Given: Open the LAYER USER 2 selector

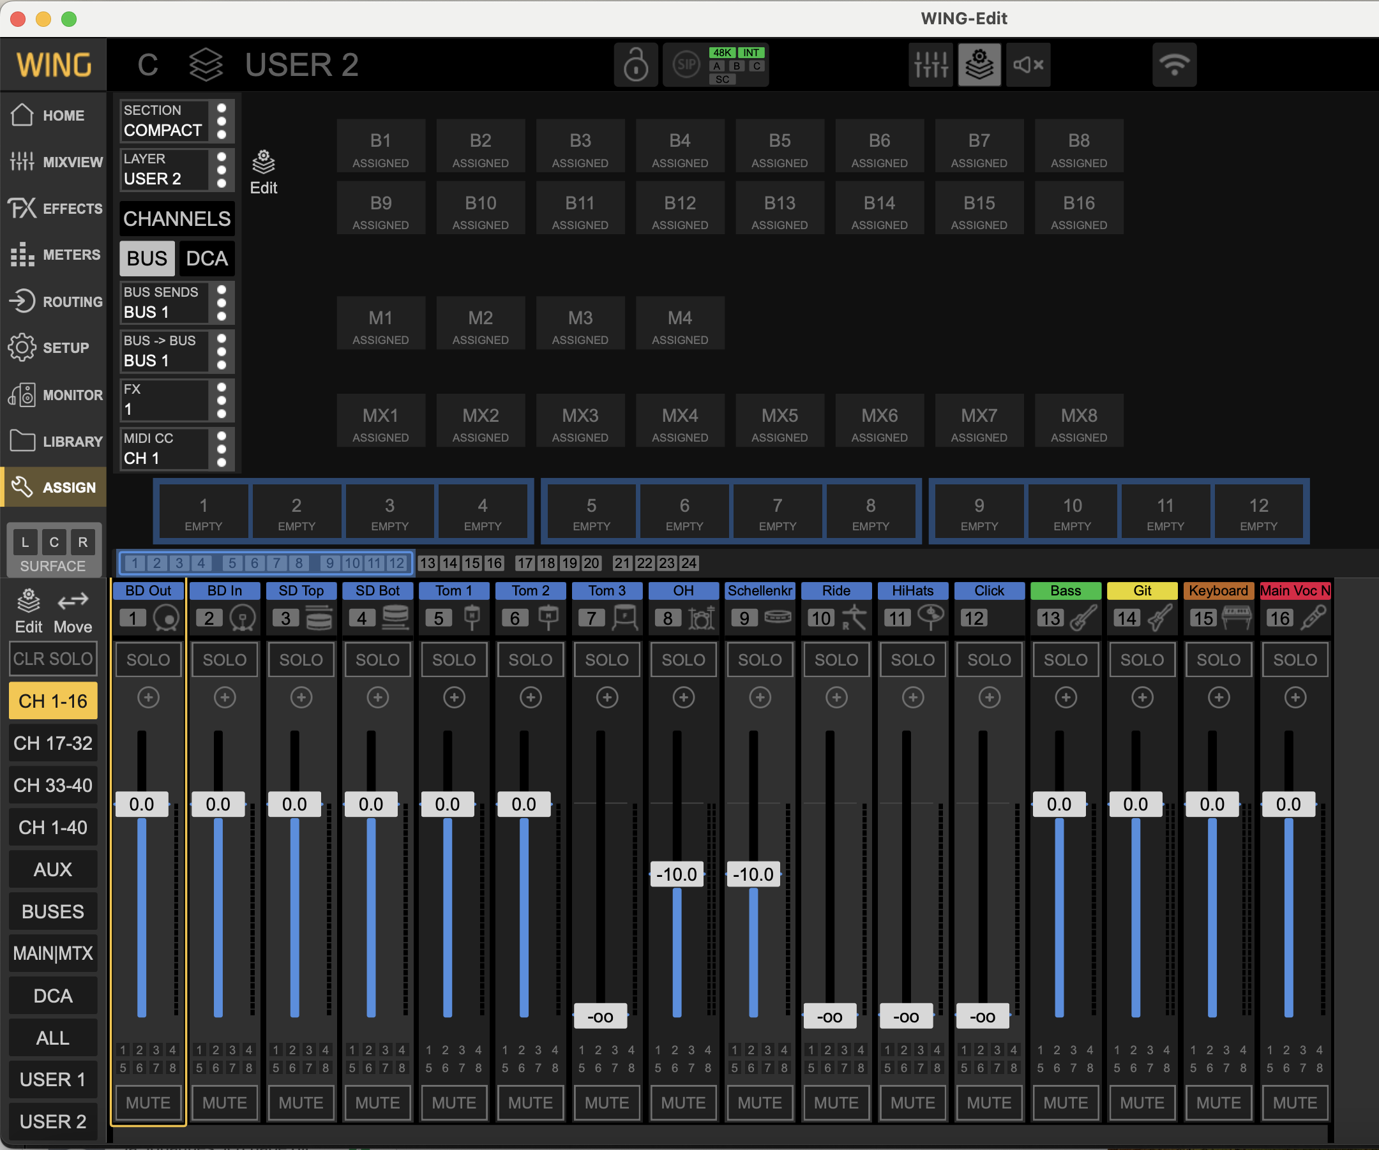Looking at the screenshot, I should (x=176, y=168).
